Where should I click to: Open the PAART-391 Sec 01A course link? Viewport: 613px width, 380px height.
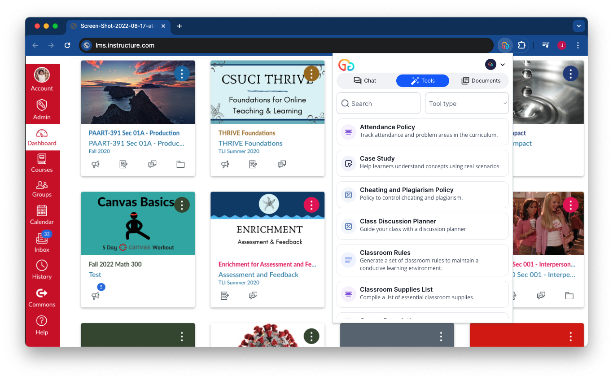pyautogui.click(x=136, y=144)
